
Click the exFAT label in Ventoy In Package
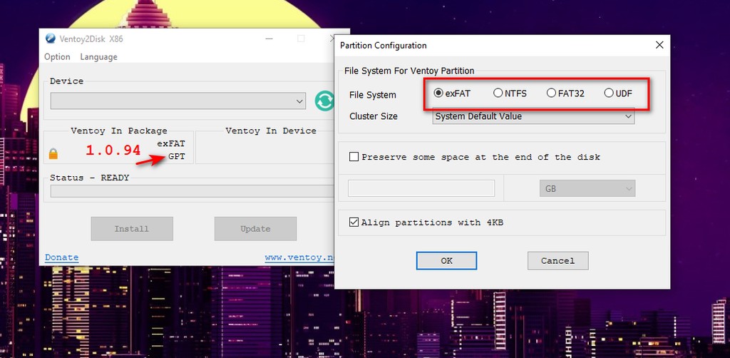click(171, 144)
